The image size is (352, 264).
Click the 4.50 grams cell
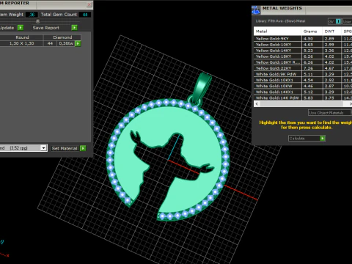click(x=312, y=39)
